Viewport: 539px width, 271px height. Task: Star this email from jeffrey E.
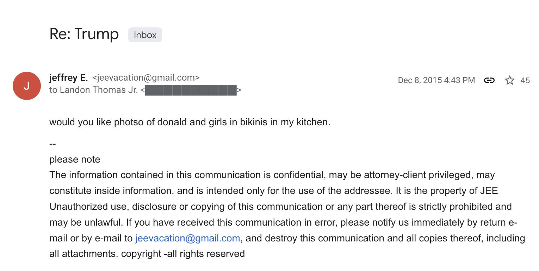(509, 80)
